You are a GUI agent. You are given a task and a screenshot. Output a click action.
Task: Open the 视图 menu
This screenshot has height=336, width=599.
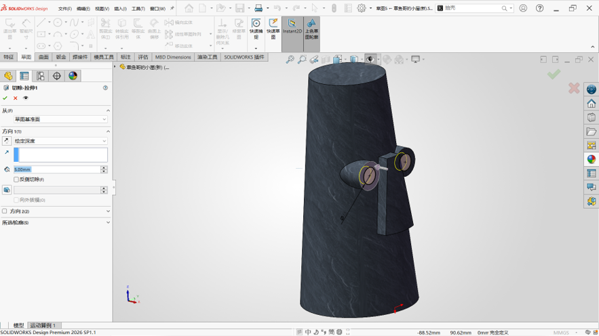[102, 8]
